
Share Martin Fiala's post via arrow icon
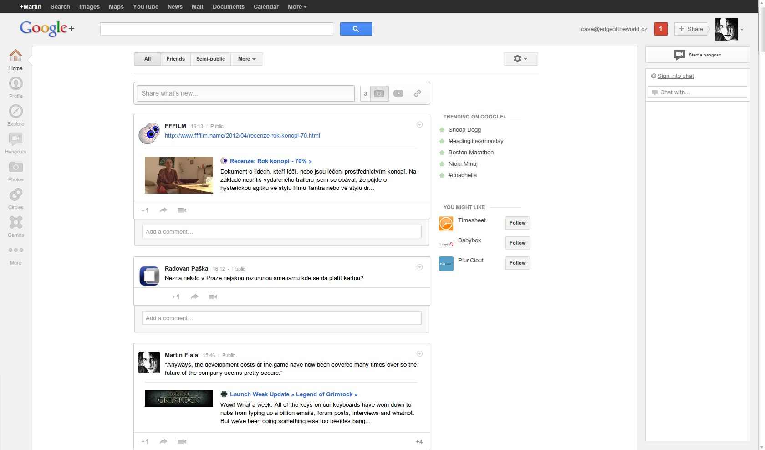tap(163, 441)
